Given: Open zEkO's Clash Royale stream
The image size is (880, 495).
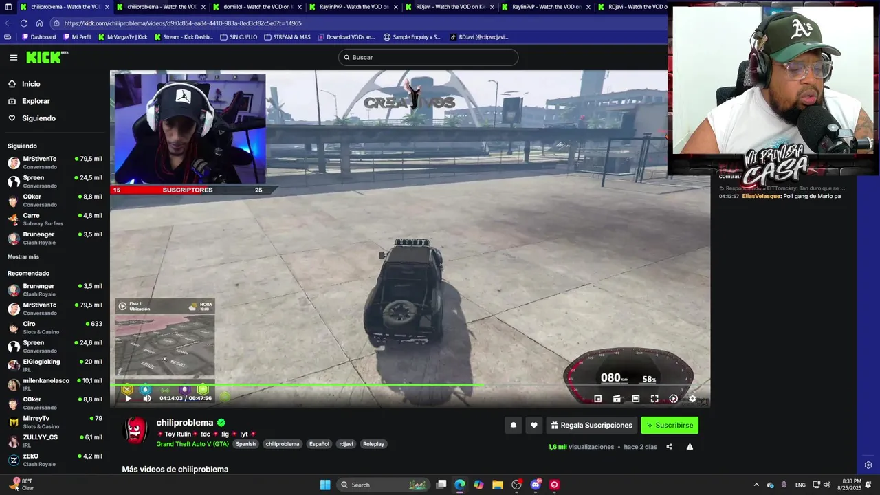Looking at the screenshot, I should pyautogui.click(x=55, y=460).
